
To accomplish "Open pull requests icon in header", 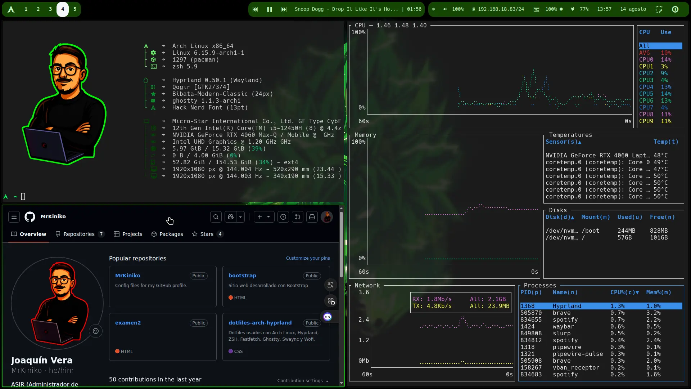I will pos(298,217).
